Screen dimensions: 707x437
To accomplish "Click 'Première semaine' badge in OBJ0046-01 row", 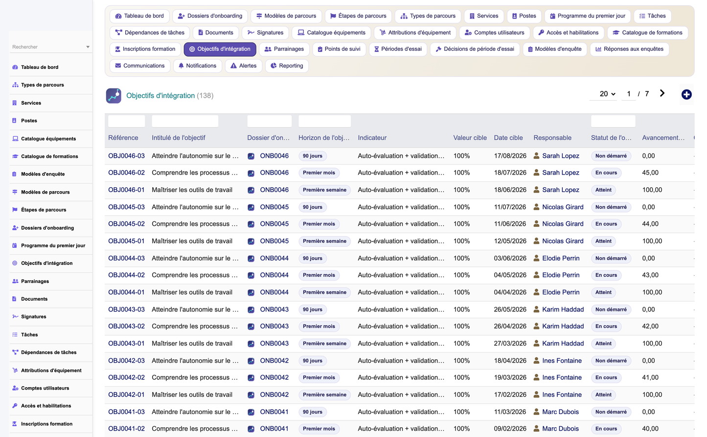I will (324, 190).
